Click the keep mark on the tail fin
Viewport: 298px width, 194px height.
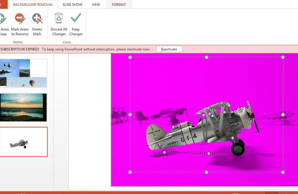168,135
